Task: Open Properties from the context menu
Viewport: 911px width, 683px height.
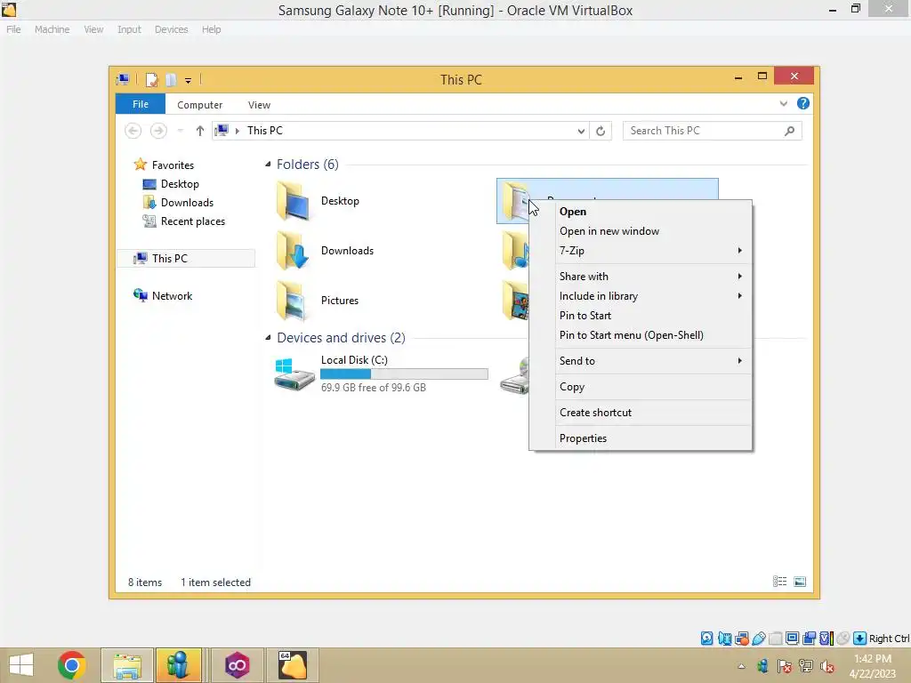Action: point(641,438)
